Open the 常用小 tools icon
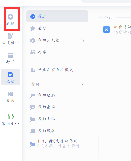Screen dimensions: 131x161 pyautogui.click(x=11, y=117)
